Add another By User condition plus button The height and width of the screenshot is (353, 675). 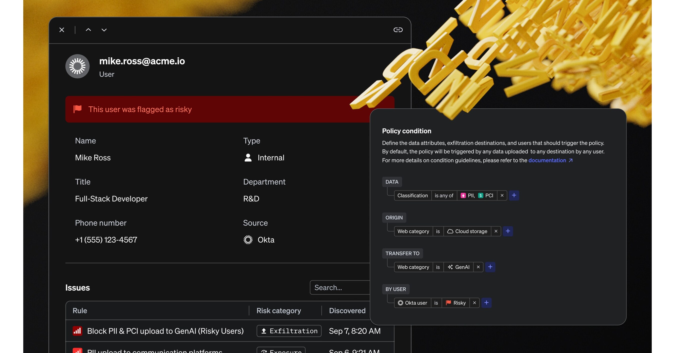486,303
